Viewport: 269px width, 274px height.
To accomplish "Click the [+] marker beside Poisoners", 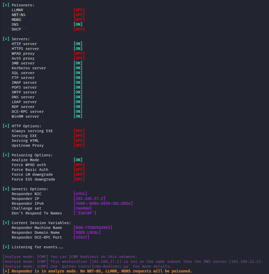I will pos(6,5).
